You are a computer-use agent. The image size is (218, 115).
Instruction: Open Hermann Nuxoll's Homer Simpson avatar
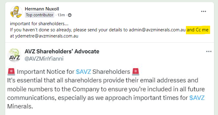[x=16, y=12]
